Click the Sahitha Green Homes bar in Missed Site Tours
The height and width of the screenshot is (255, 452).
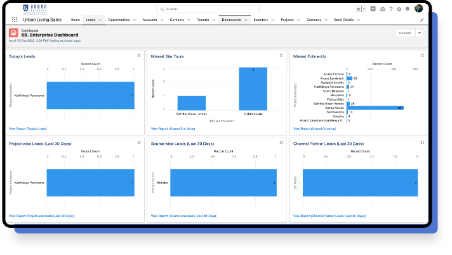coord(192,103)
